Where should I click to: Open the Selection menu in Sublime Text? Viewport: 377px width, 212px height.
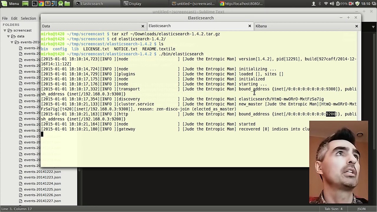(x=28, y=18)
